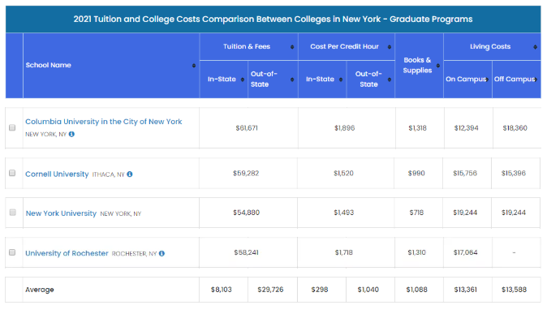547x314 pixels.
Task: Check the Cornell University row checkbox
Action: [12, 173]
